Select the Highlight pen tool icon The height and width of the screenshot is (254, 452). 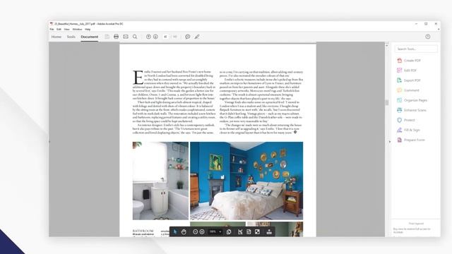197,37
